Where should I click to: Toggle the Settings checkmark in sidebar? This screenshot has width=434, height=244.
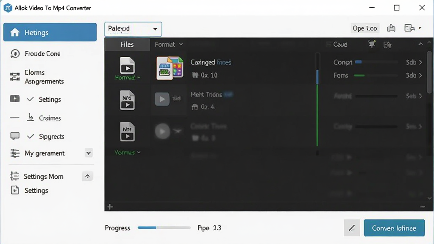(31, 99)
